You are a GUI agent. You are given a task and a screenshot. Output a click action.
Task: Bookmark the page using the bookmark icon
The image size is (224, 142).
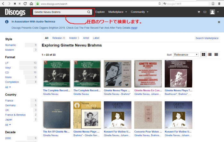[x=159, y=4]
